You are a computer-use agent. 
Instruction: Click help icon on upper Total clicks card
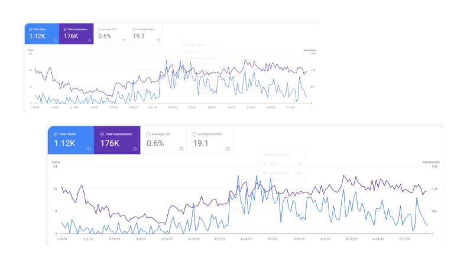55,40
